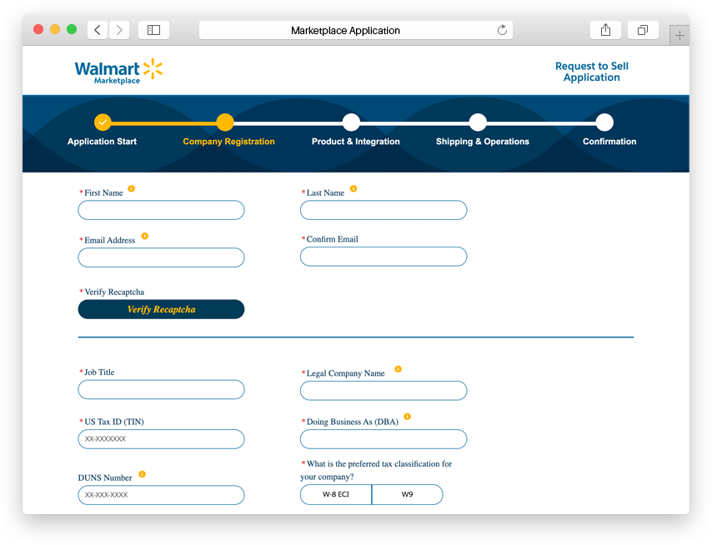Click the Request to Sell Application heading

tap(592, 72)
